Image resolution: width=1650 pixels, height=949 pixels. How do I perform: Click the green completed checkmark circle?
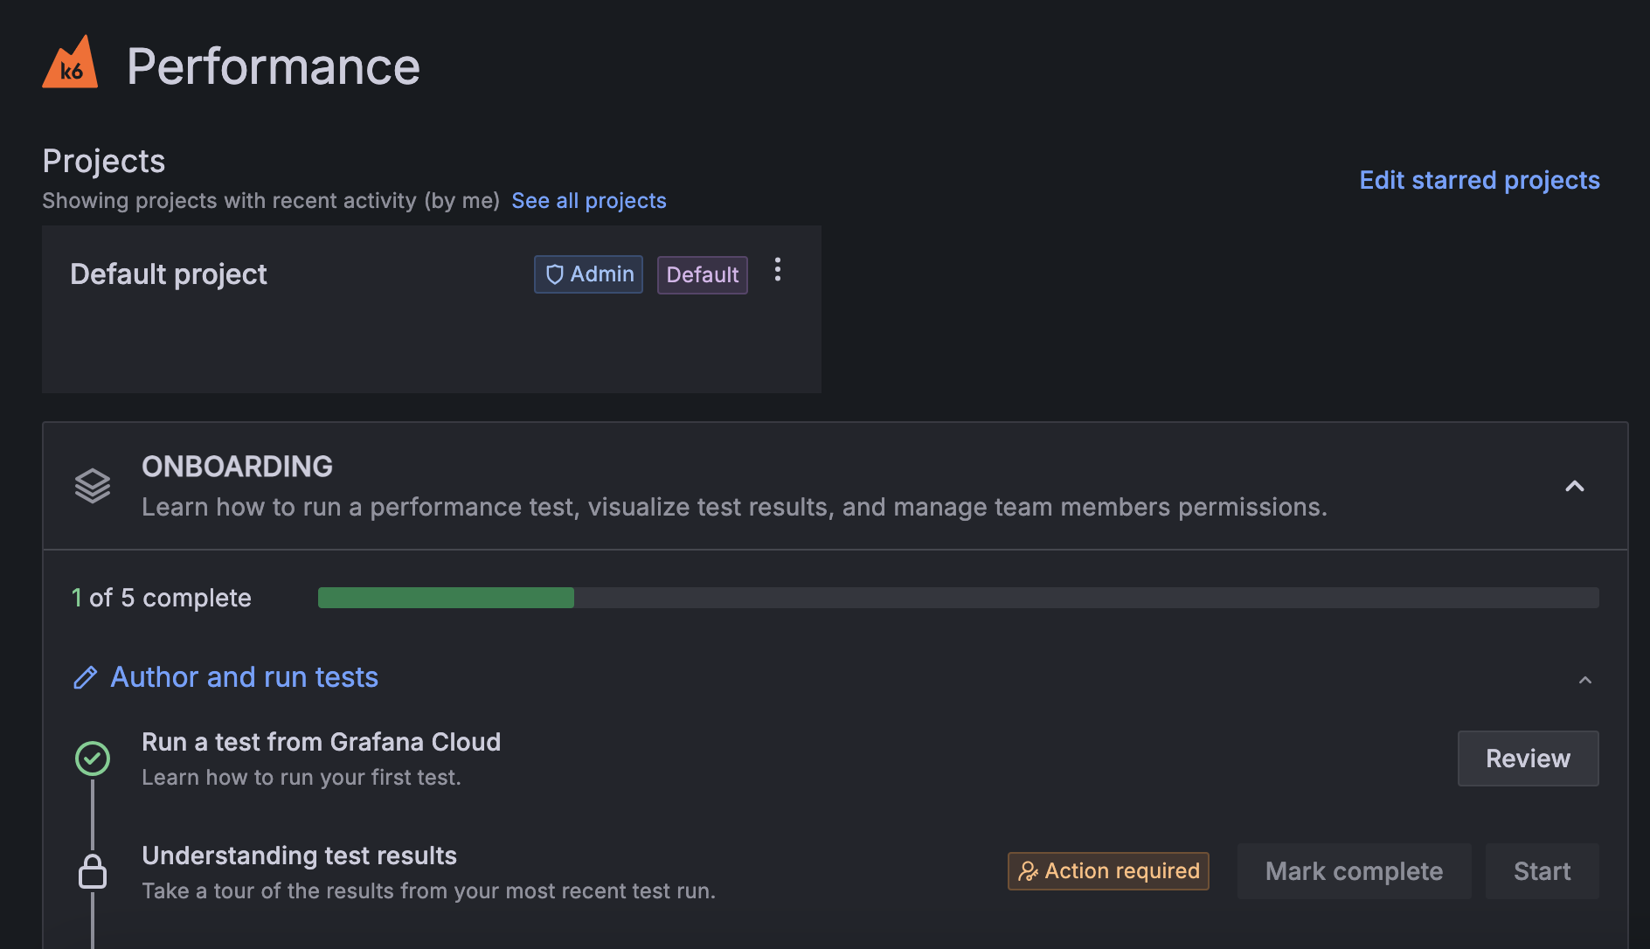pyautogui.click(x=93, y=759)
